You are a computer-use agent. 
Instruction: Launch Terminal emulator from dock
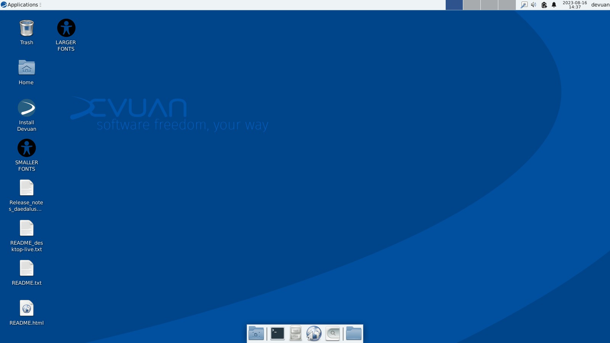click(x=278, y=333)
